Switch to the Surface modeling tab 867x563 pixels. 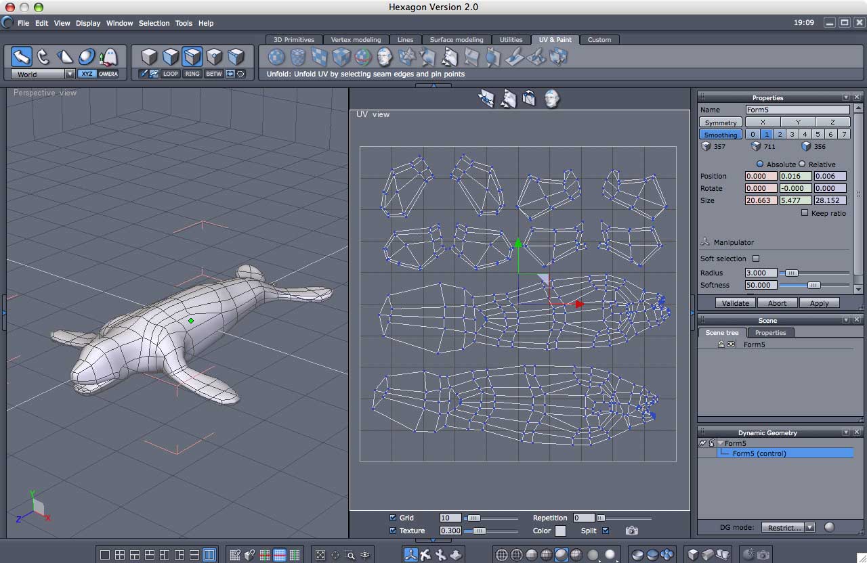click(457, 39)
